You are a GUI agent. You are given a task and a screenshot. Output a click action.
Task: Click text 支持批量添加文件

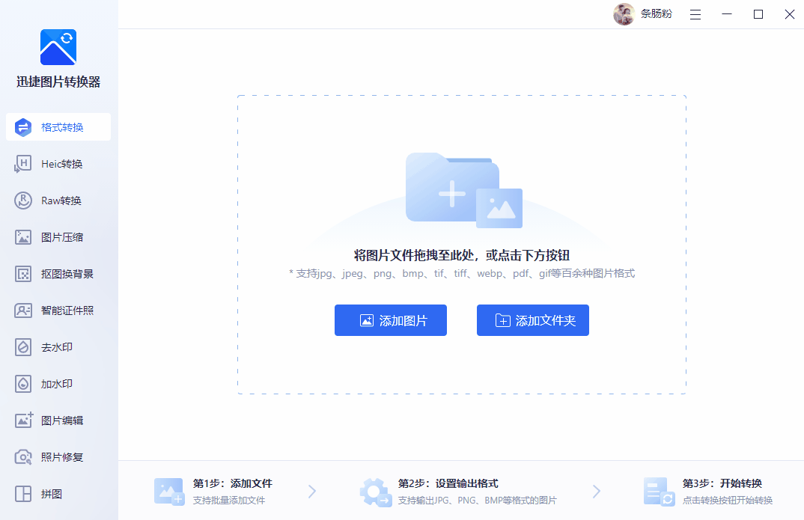pyautogui.click(x=229, y=500)
